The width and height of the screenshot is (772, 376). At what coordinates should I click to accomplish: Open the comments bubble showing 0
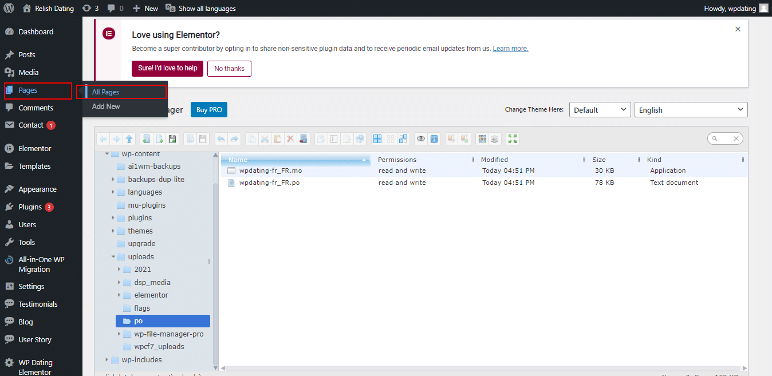[115, 8]
